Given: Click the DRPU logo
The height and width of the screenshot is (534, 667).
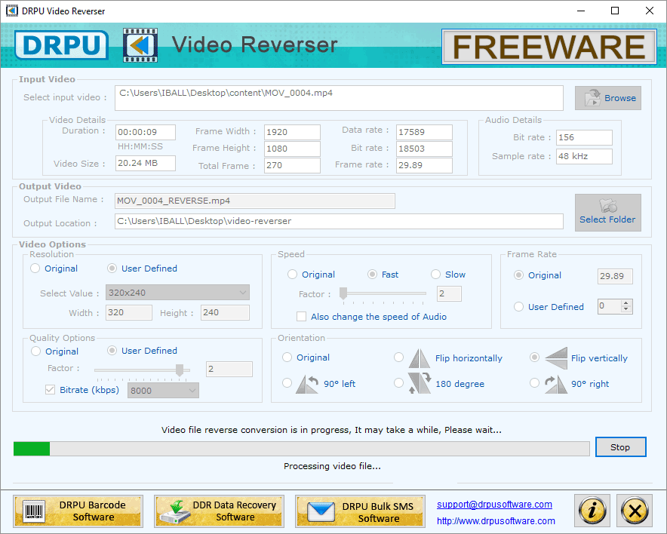Looking at the screenshot, I should 61,44.
